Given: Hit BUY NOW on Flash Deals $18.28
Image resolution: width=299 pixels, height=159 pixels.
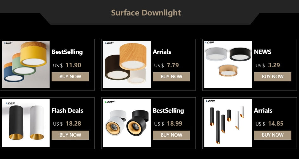Looking at the screenshot, I should pos(70,135).
